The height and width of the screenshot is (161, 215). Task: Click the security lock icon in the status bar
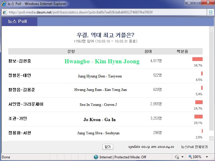177,157
